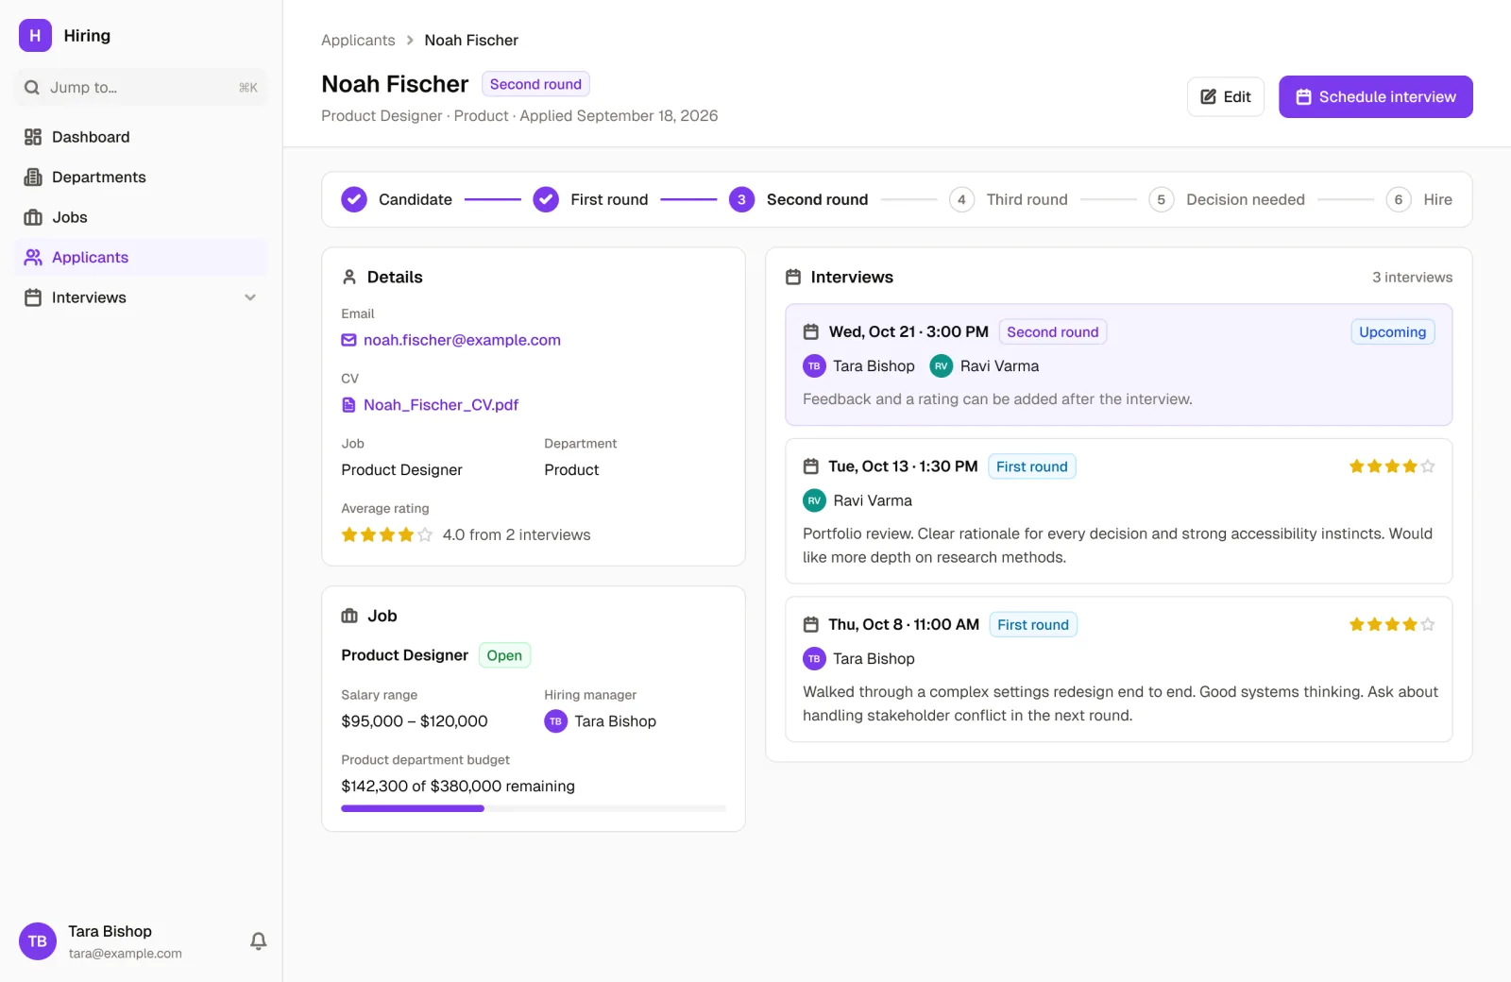Click Tara Bishop avatar on the Oct 21 interview
This screenshot has width=1511, height=982.
click(x=814, y=366)
